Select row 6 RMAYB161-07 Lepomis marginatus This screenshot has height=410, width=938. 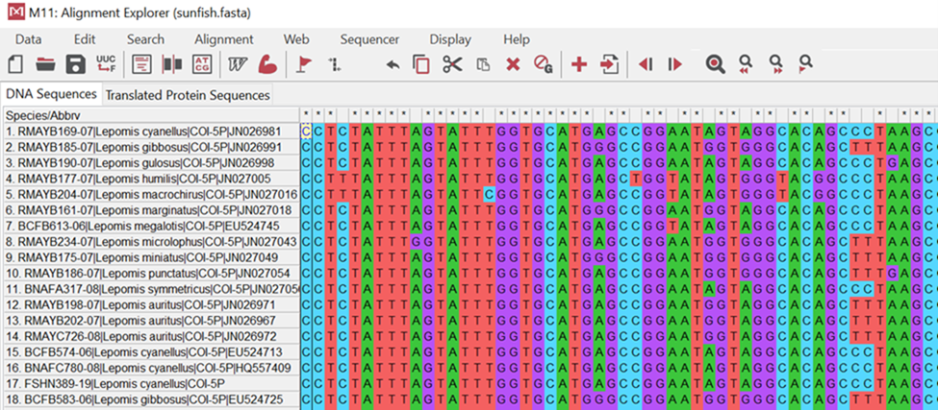(x=151, y=210)
